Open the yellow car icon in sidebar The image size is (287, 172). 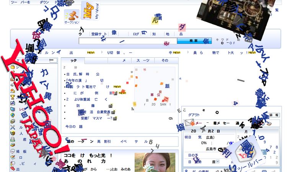click(x=13, y=145)
